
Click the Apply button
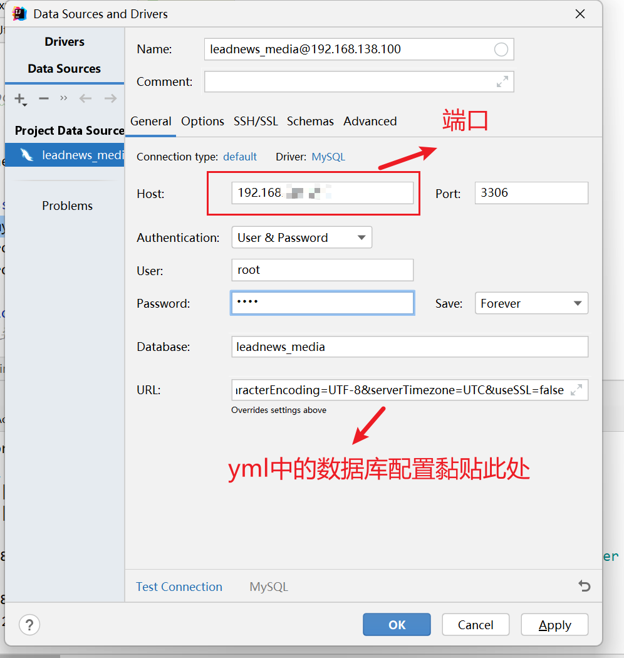(554, 624)
